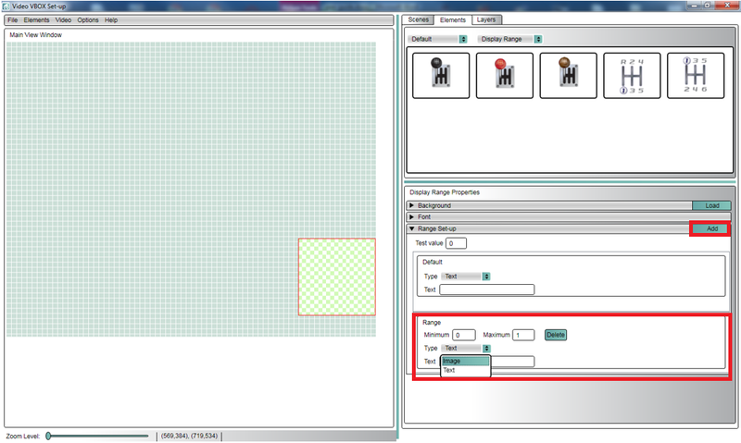Open the Default category dropdown

pos(439,39)
